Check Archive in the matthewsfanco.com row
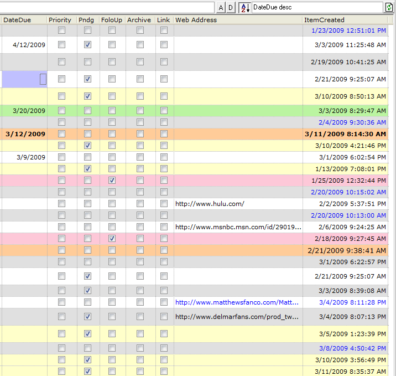Viewport: 396px width, 376px height. (140, 302)
